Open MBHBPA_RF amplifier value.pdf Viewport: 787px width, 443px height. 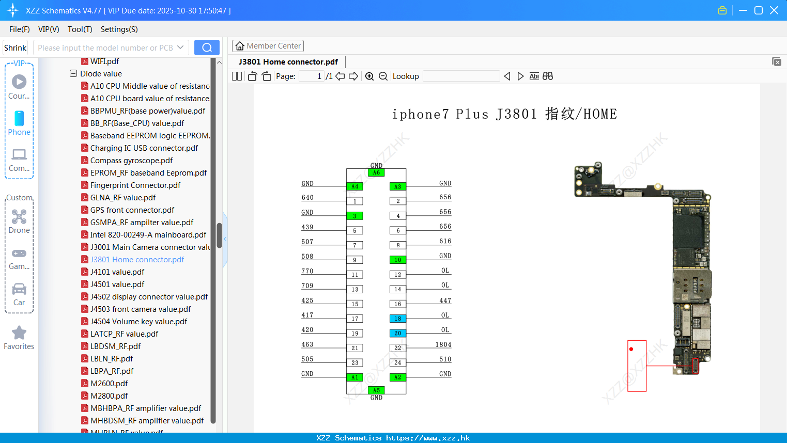146,408
